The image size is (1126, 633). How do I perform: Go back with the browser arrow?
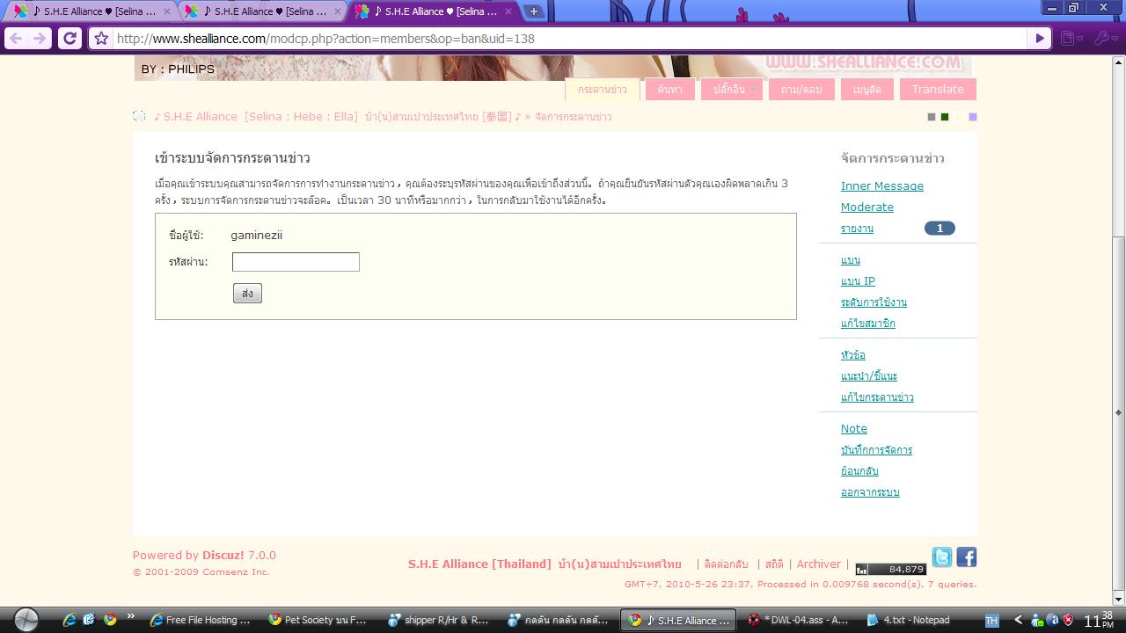(15, 39)
